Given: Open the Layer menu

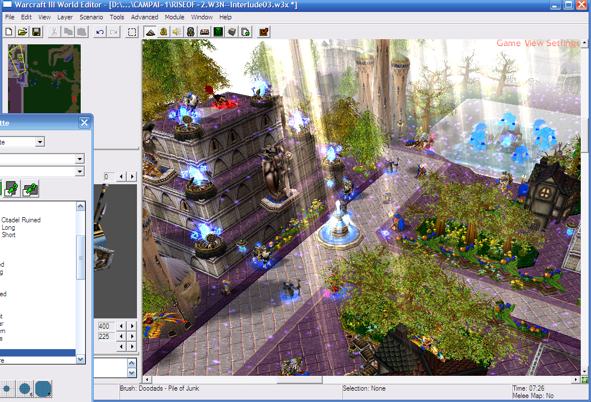Looking at the screenshot, I should 65,17.
